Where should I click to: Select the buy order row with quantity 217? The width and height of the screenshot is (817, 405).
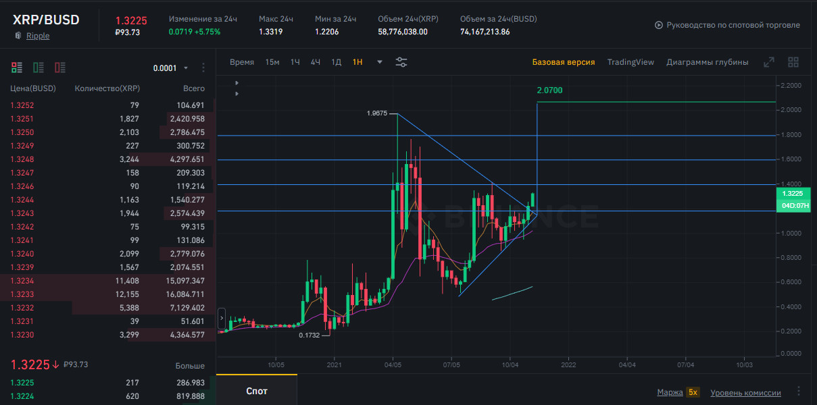click(x=107, y=383)
